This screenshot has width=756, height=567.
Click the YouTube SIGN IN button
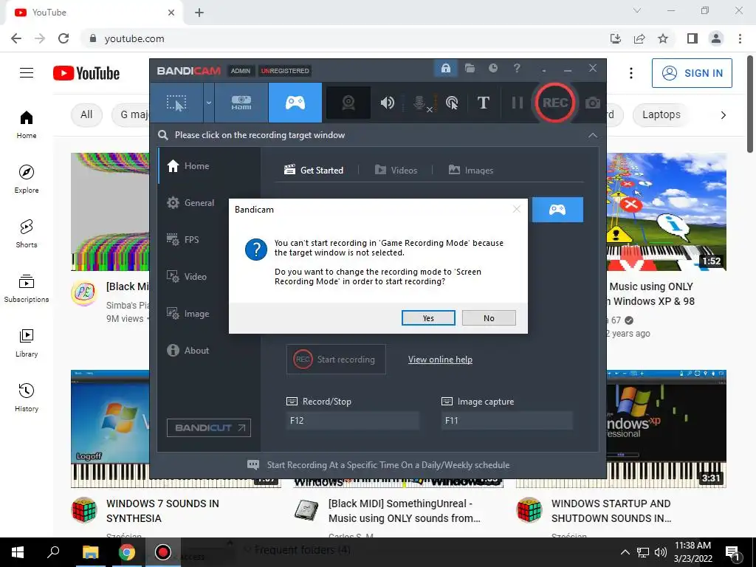pos(692,73)
